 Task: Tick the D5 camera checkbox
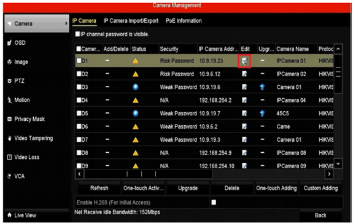click(x=79, y=114)
